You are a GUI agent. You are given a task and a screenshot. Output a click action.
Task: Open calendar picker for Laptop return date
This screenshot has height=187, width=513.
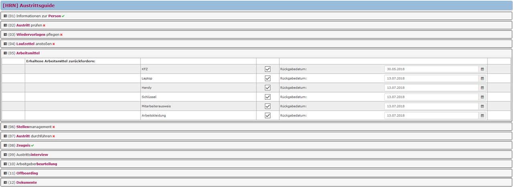[483, 78]
